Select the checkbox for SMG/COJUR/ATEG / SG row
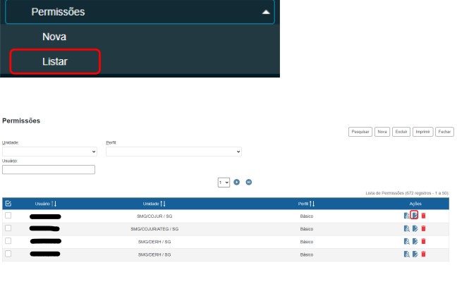The height and width of the screenshot is (289, 457). (8, 228)
